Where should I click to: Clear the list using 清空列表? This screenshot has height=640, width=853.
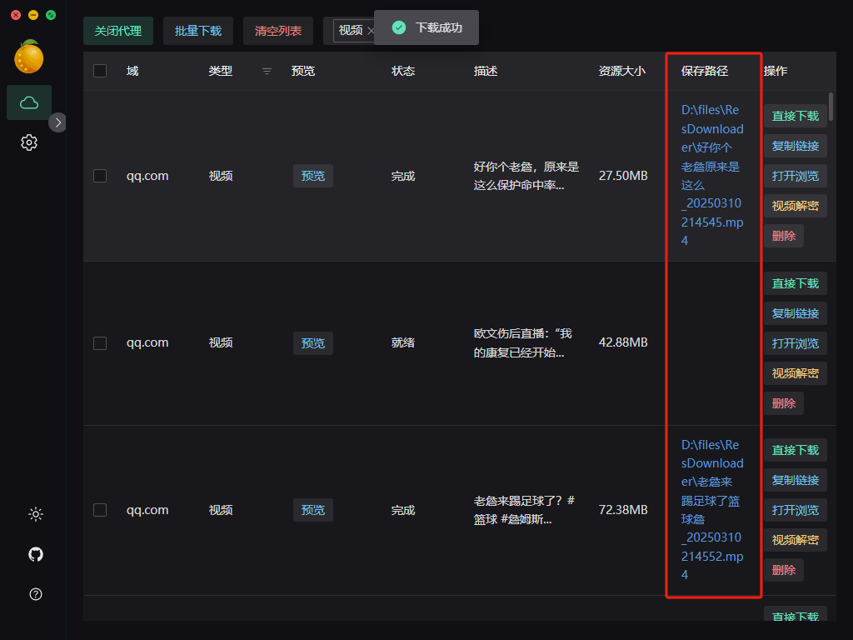click(277, 31)
